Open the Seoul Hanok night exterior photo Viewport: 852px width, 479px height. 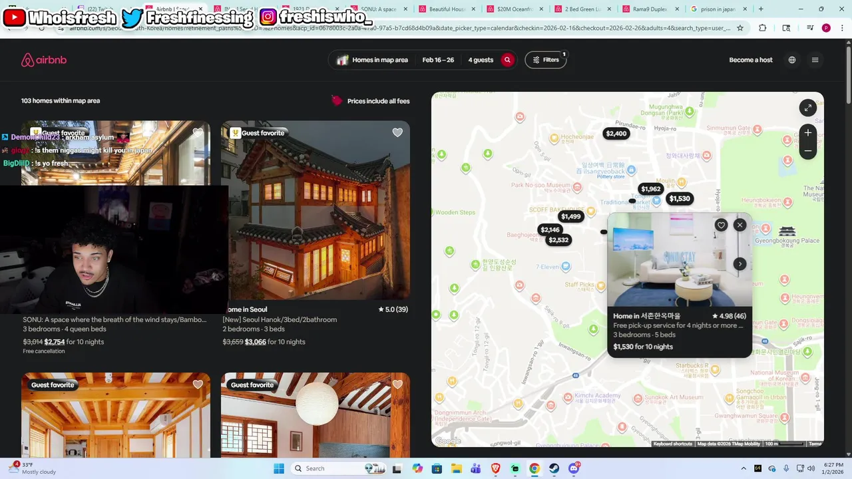[316, 210]
